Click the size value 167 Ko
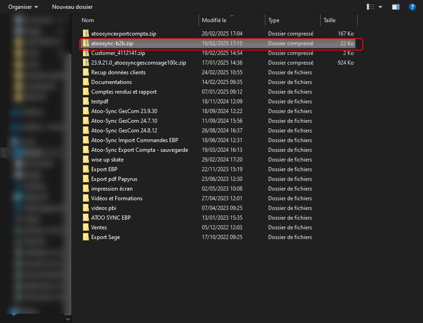The height and width of the screenshot is (323, 423). [346, 34]
